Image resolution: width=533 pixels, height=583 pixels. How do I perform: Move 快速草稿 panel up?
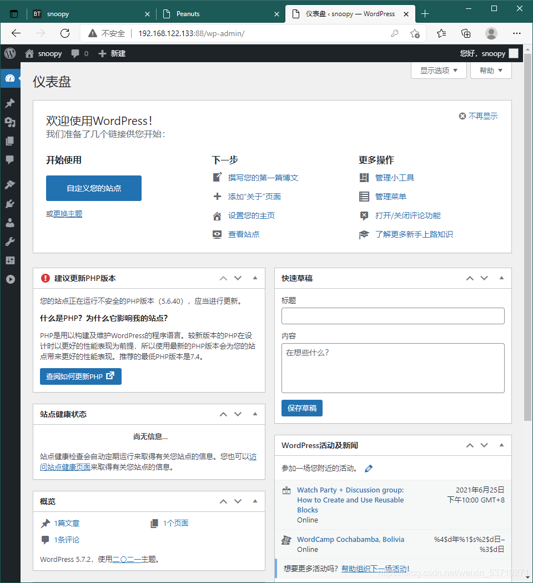pos(470,278)
